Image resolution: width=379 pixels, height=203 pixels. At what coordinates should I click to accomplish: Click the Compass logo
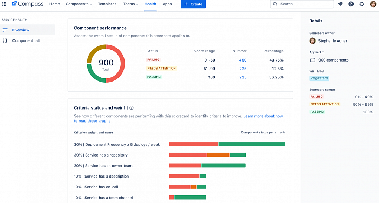(x=28, y=4)
